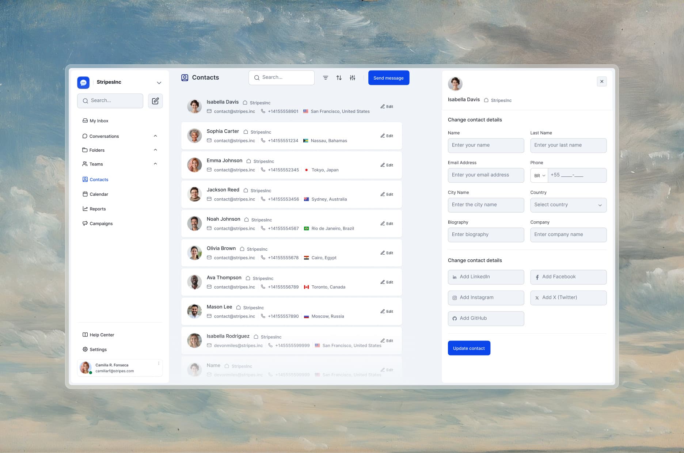The image size is (684, 453).
Task: Click the Add Instagram field
Action: [x=486, y=298]
